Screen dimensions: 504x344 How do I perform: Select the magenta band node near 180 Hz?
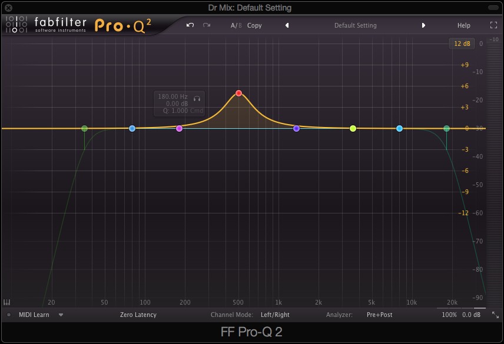coord(180,128)
